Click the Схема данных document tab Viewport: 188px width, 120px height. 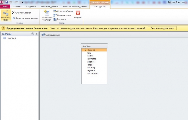(x=51, y=35)
